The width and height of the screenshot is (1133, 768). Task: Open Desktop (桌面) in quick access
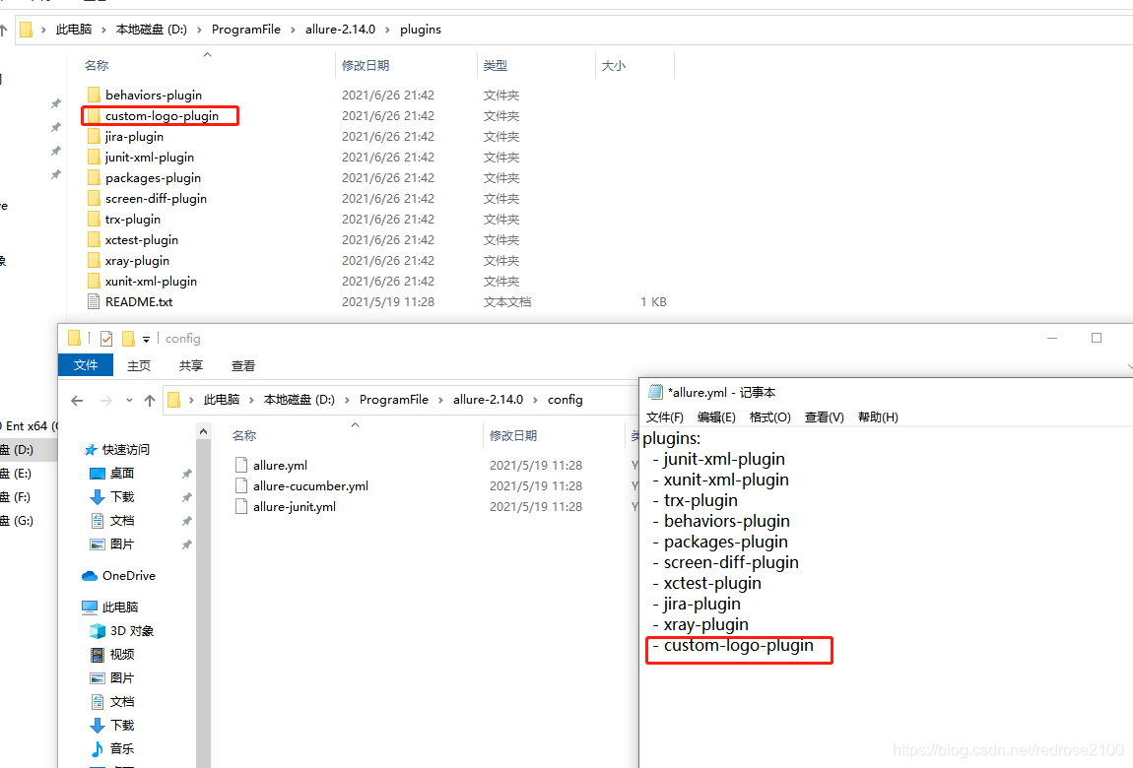click(x=112, y=474)
